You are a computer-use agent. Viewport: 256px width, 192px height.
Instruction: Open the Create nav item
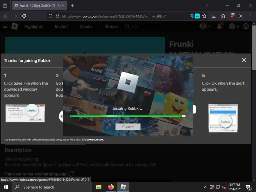[x=85, y=26]
